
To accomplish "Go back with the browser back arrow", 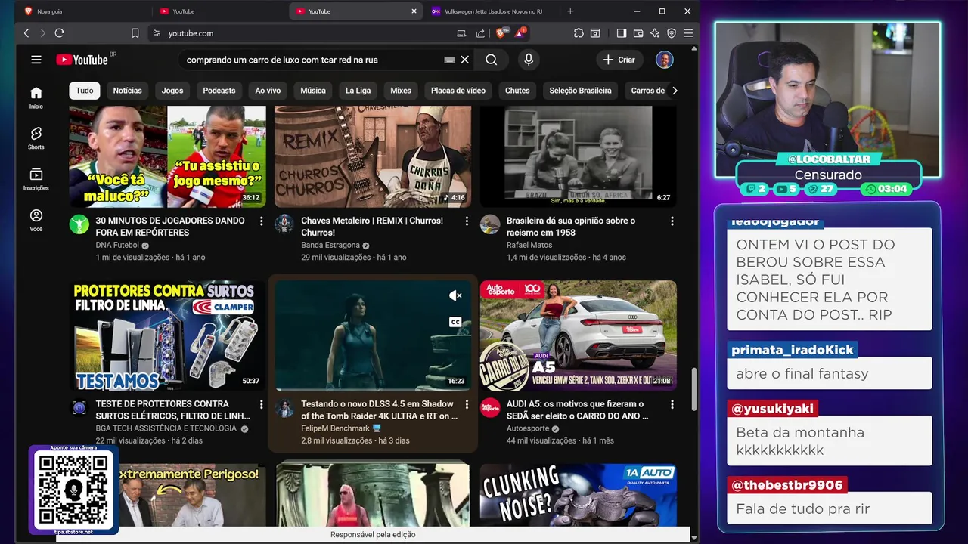I will tap(26, 33).
